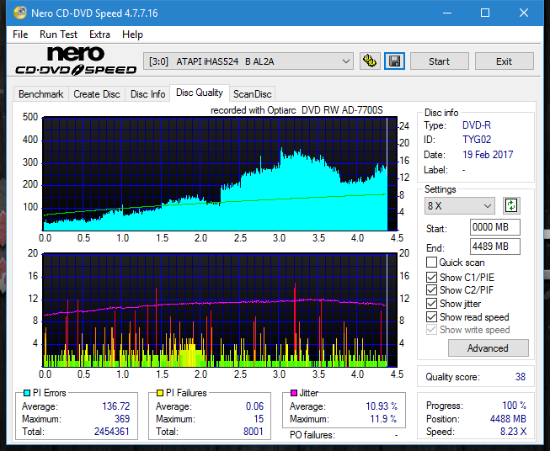The image size is (550, 451).
Task: Click the PI Errors total 2454361
Action: [112, 432]
